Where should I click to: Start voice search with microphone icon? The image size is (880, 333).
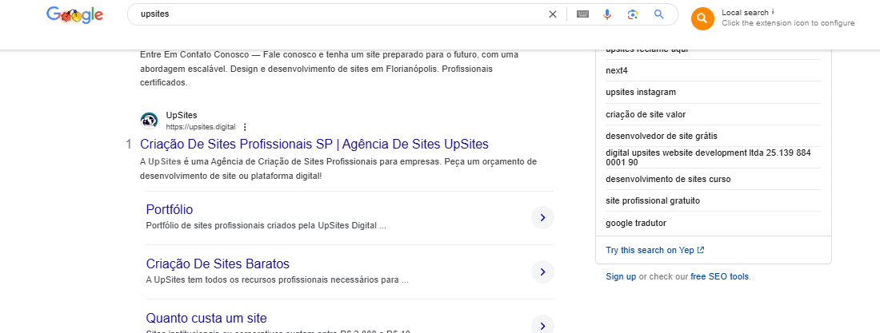pyautogui.click(x=606, y=14)
